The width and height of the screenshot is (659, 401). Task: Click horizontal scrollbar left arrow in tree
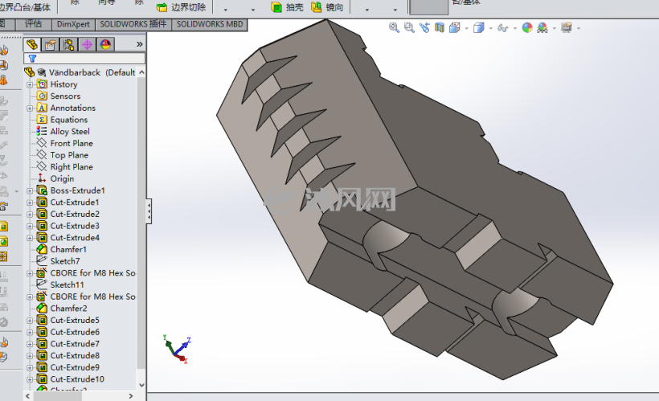pos(28,396)
